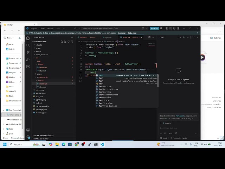Viewport: 225px width, 169px height.
Task: Collapse all folders in explorer
Action: coord(72,42)
